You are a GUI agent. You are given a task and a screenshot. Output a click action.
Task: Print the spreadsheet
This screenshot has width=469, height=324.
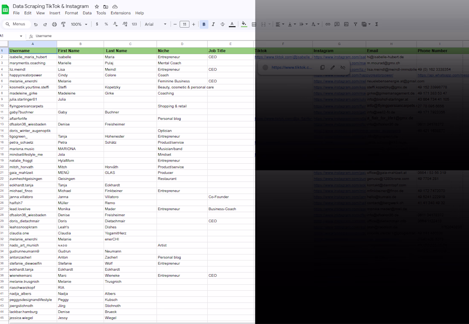[54, 24]
